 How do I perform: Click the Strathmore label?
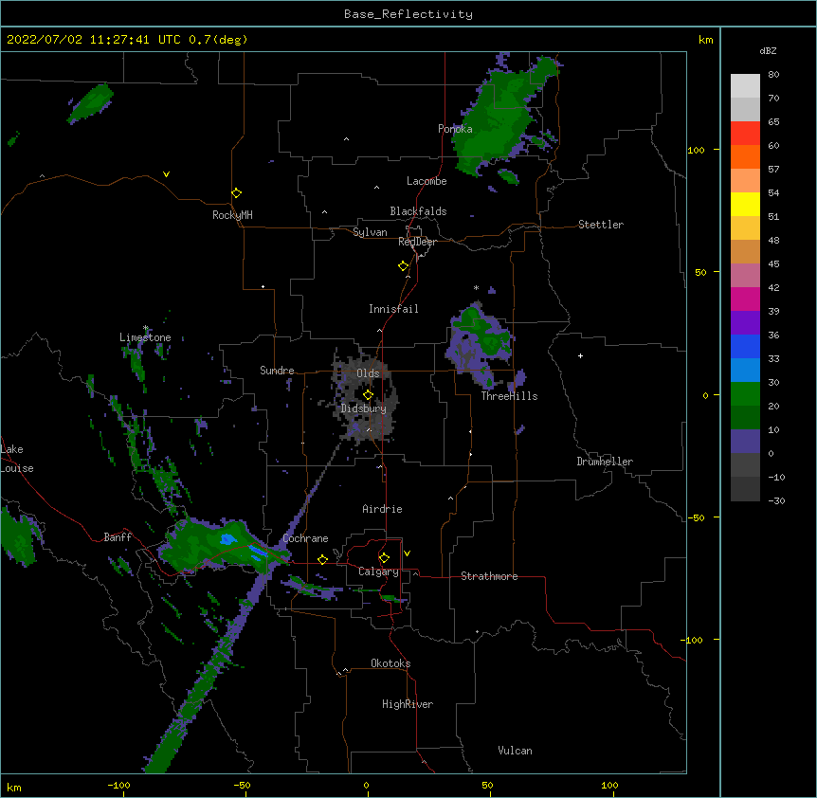point(489,576)
